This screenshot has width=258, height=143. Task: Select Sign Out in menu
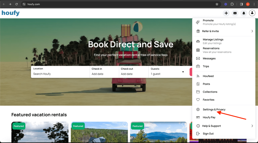pyautogui.click(x=224, y=133)
